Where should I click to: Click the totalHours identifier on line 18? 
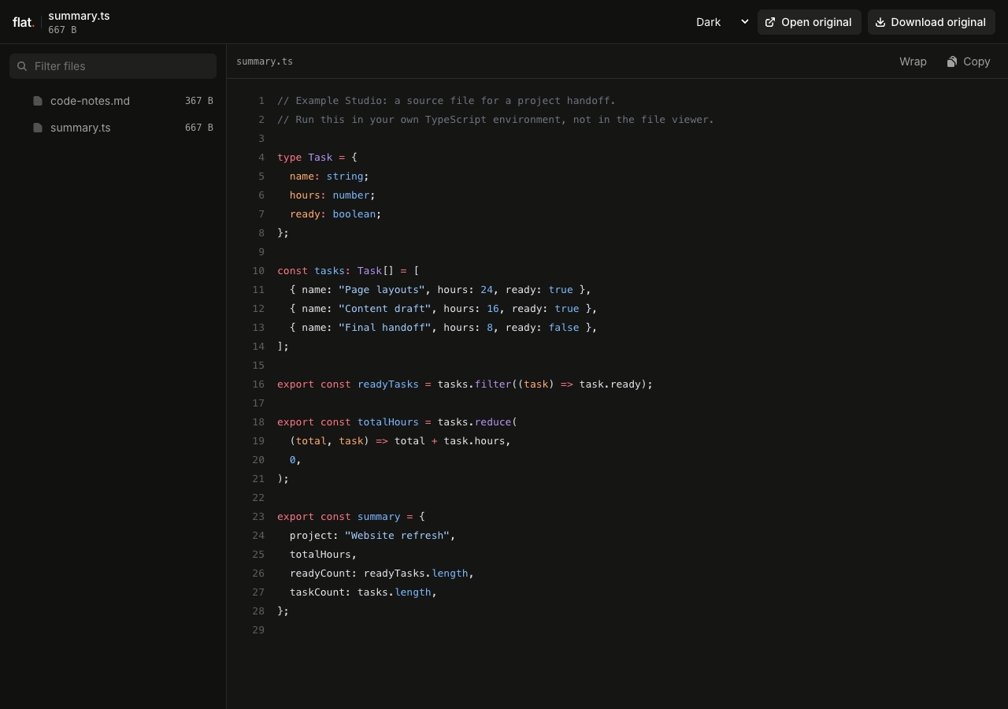(x=388, y=422)
